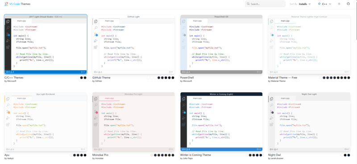Click the light swatch under Winter is Coming Theme

[247, 155]
